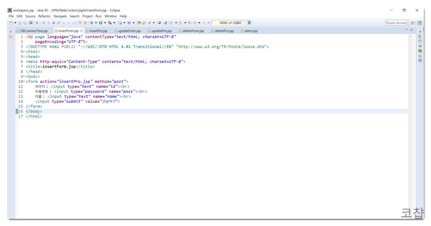Click the Quick Access search field

[x=396, y=23]
